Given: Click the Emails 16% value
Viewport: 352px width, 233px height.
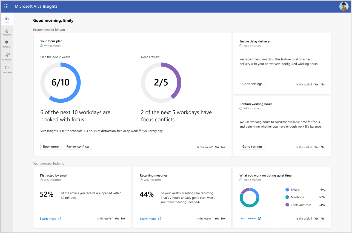Looking at the screenshot, I should pyautogui.click(x=322, y=190).
